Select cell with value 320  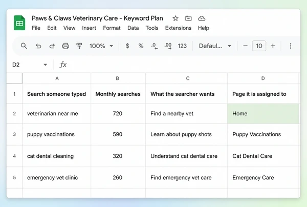[118, 156]
